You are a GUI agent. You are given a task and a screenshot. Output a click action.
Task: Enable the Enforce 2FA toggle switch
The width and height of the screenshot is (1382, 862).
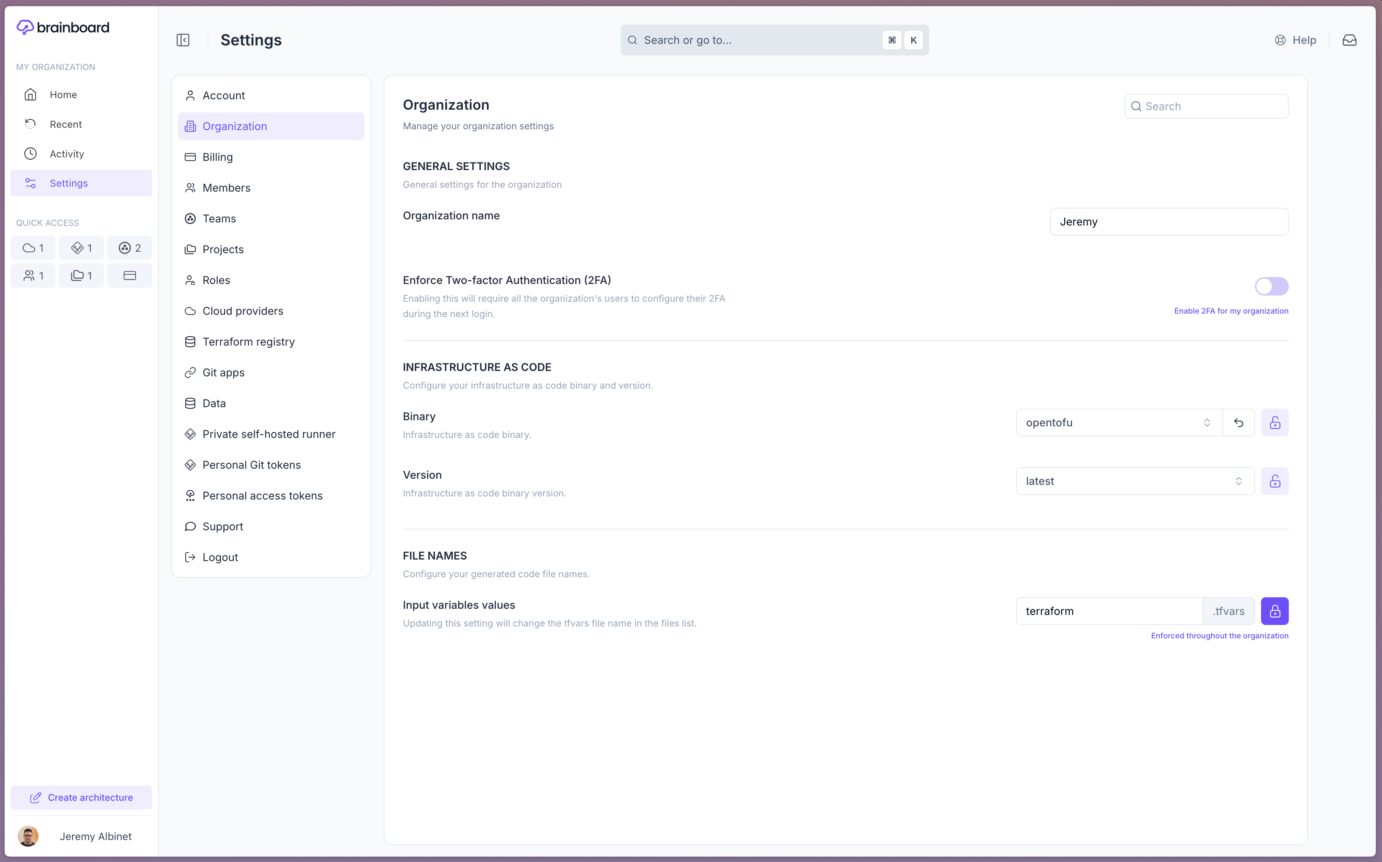tap(1271, 286)
